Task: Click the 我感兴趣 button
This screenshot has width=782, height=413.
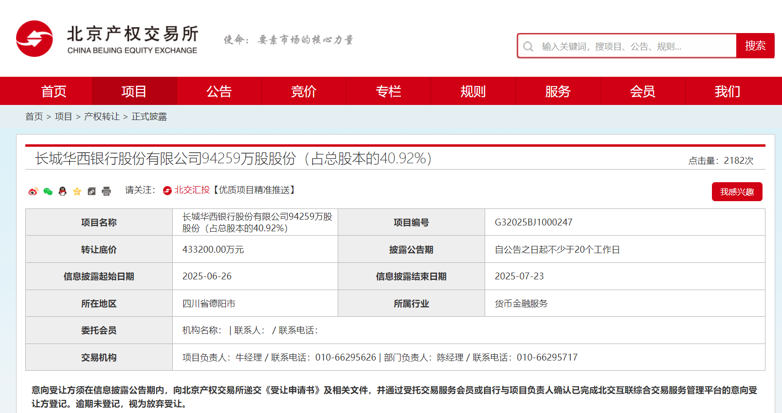Action: coord(737,192)
